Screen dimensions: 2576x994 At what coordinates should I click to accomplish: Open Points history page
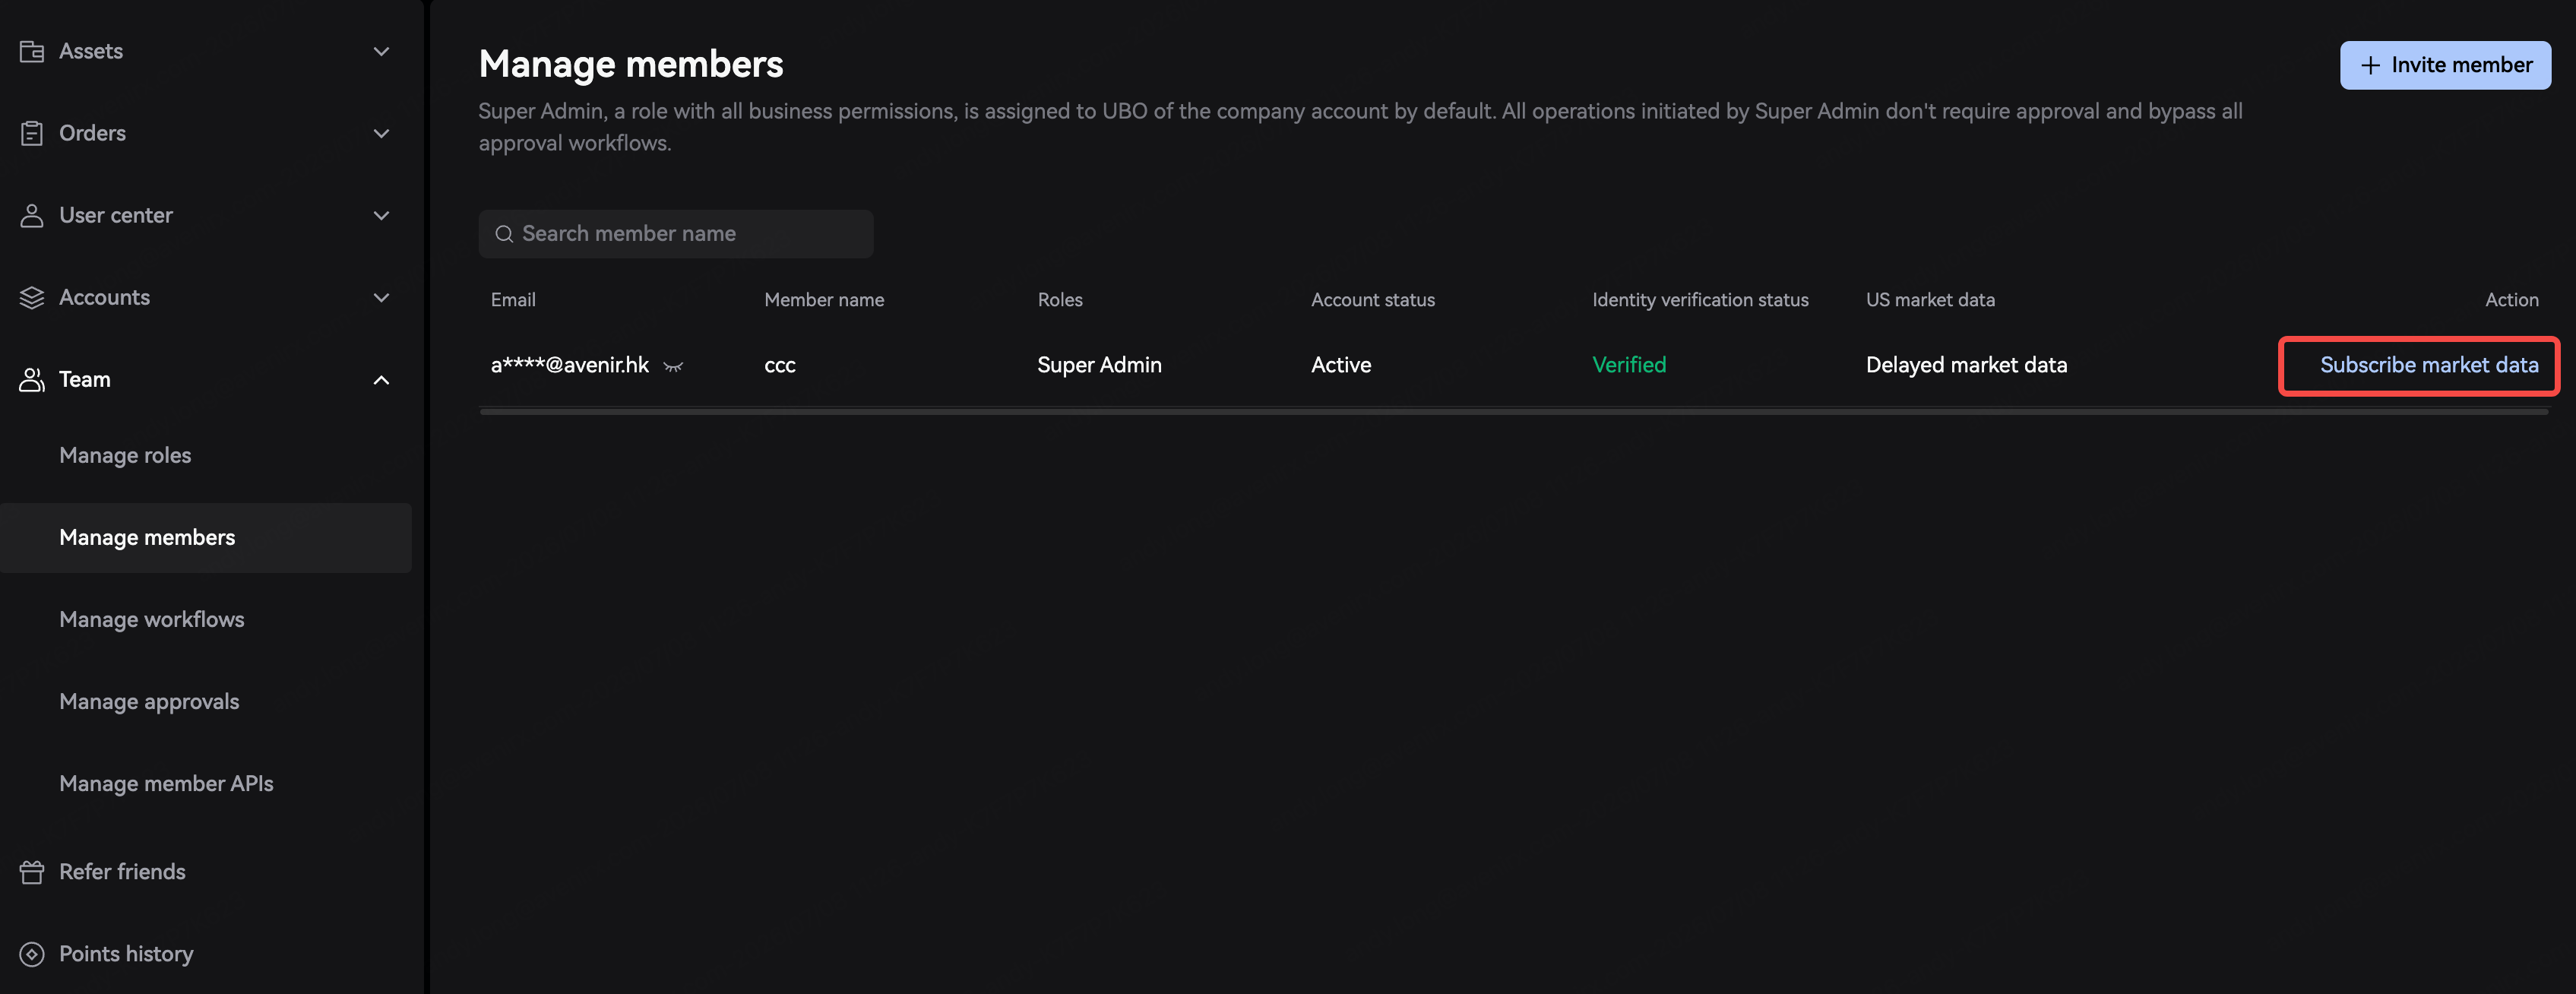(x=126, y=954)
